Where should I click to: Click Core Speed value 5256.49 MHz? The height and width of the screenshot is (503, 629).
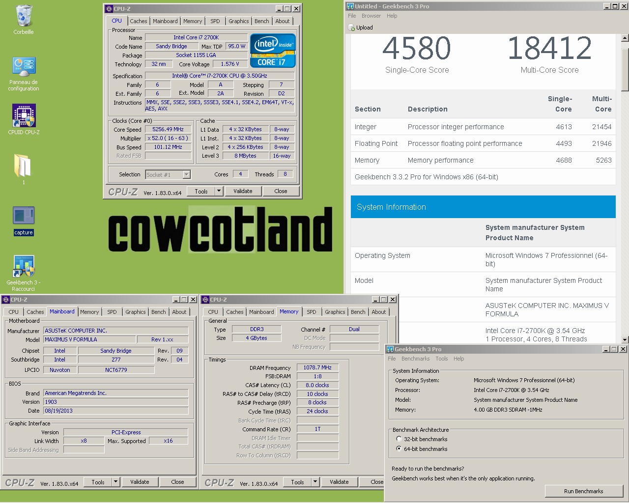[168, 130]
